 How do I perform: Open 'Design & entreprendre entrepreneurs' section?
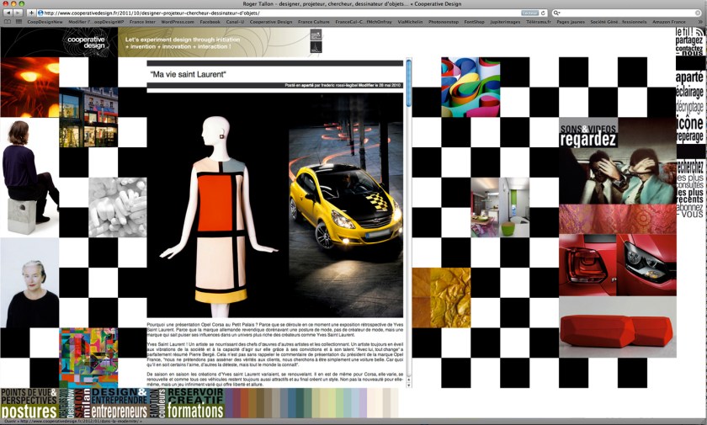120,403
